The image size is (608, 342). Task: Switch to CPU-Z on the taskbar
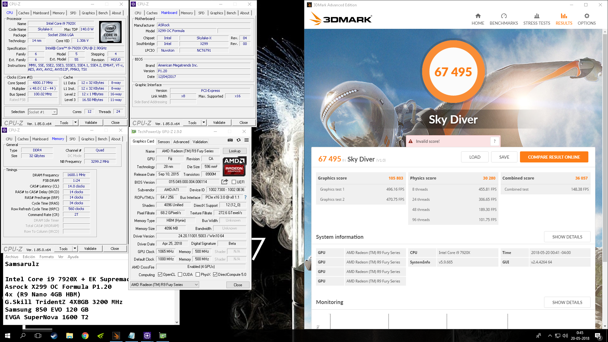147,336
